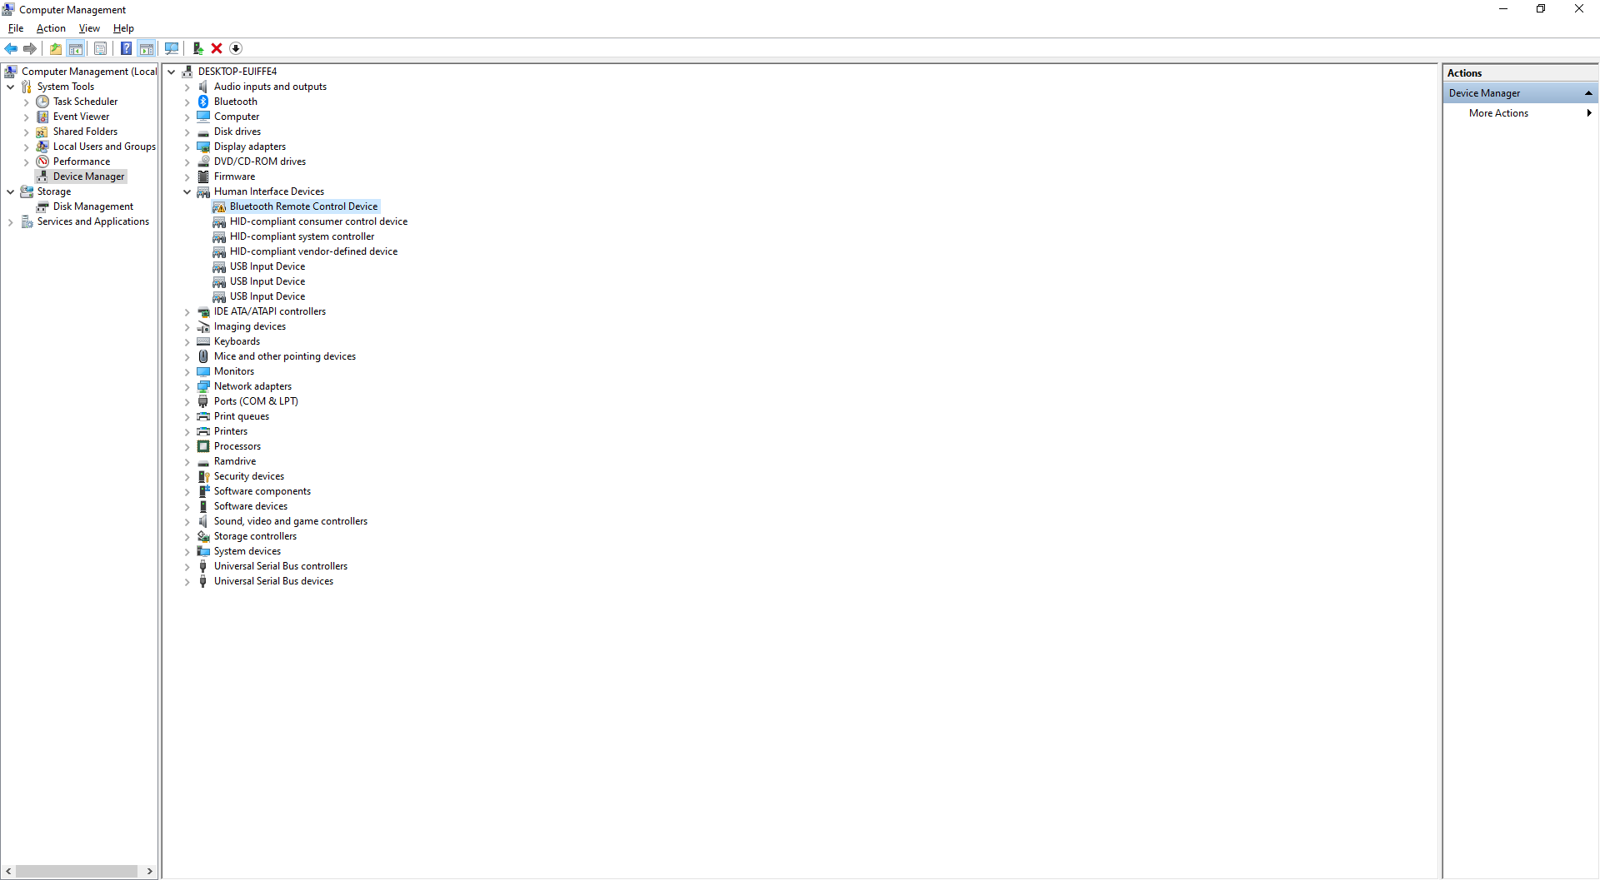
Task: Open More Actions in the Actions pane
Action: pyautogui.click(x=1497, y=112)
